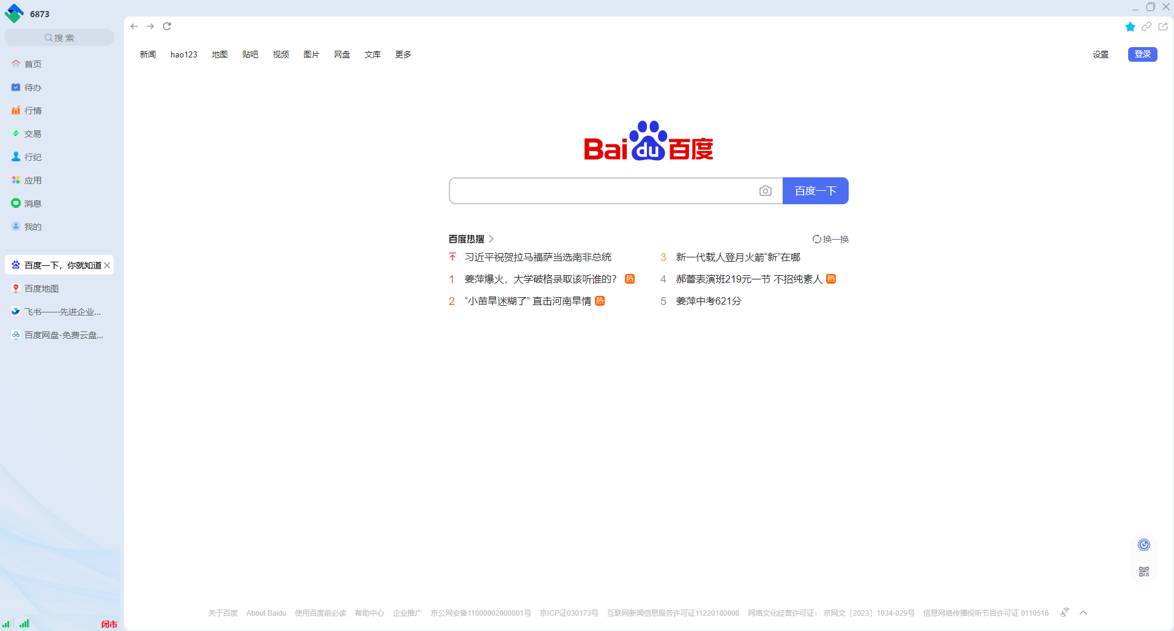This screenshot has width=1174, height=631.
Task: Open the 企业推广 footer link
Action: click(x=407, y=613)
